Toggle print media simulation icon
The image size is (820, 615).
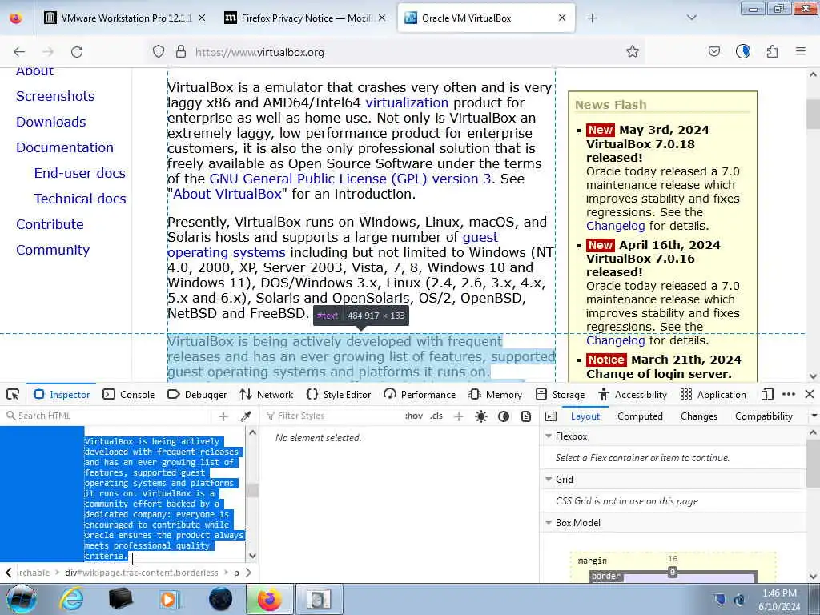point(526,416)
